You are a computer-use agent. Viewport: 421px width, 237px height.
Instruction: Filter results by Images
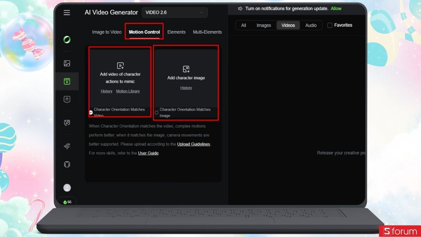pos(264,25)
